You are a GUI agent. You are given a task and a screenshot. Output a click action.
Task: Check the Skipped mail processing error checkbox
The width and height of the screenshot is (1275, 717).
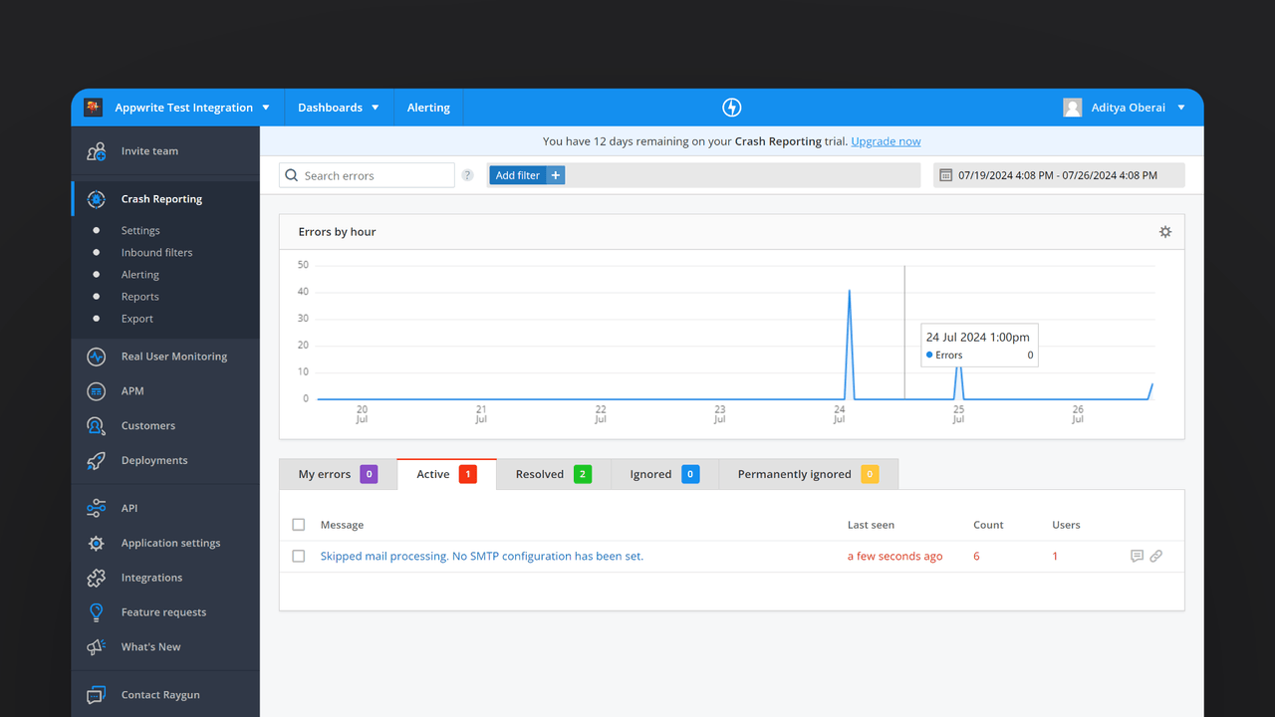tap(299, 557)
